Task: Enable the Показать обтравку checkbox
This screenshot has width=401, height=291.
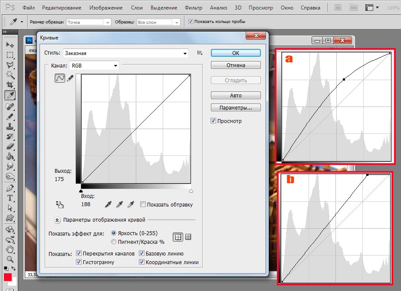Action: click(x=143, y=205)
